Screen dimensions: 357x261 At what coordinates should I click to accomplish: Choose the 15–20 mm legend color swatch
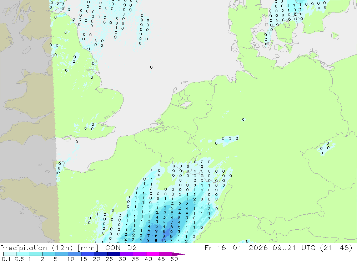87,254
